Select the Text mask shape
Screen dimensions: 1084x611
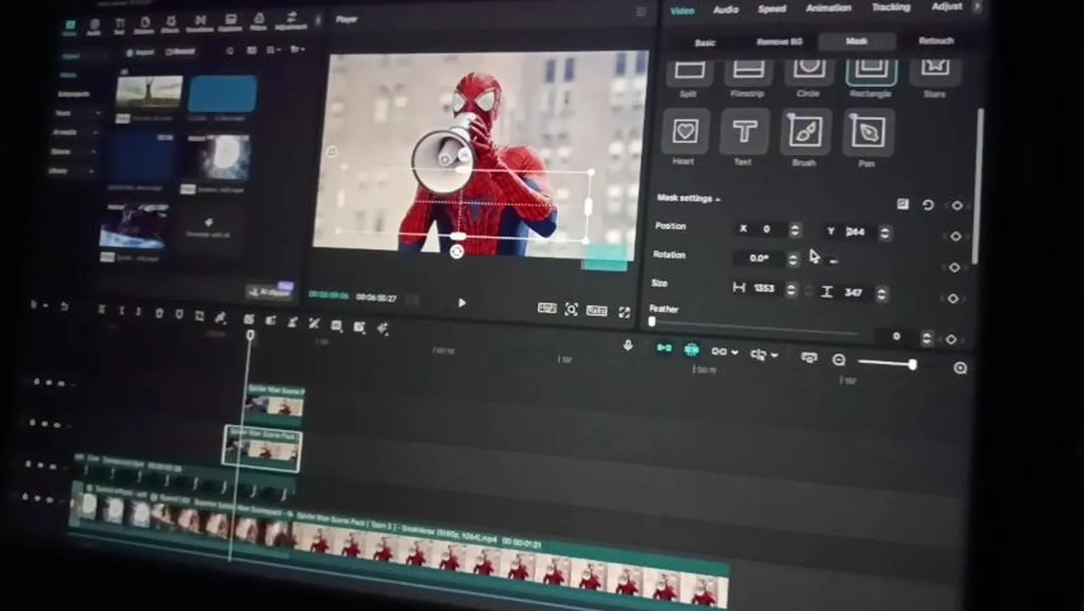coord(744,132)
